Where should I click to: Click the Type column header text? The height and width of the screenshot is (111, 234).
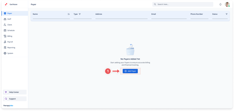[x=76, y=14]
